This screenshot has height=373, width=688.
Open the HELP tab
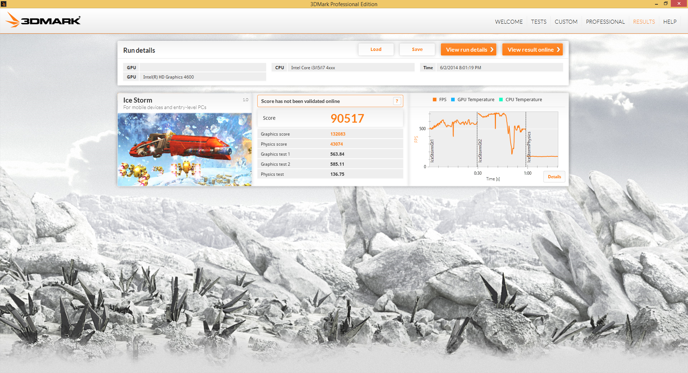pyautogui.click(x=670, y=22)
